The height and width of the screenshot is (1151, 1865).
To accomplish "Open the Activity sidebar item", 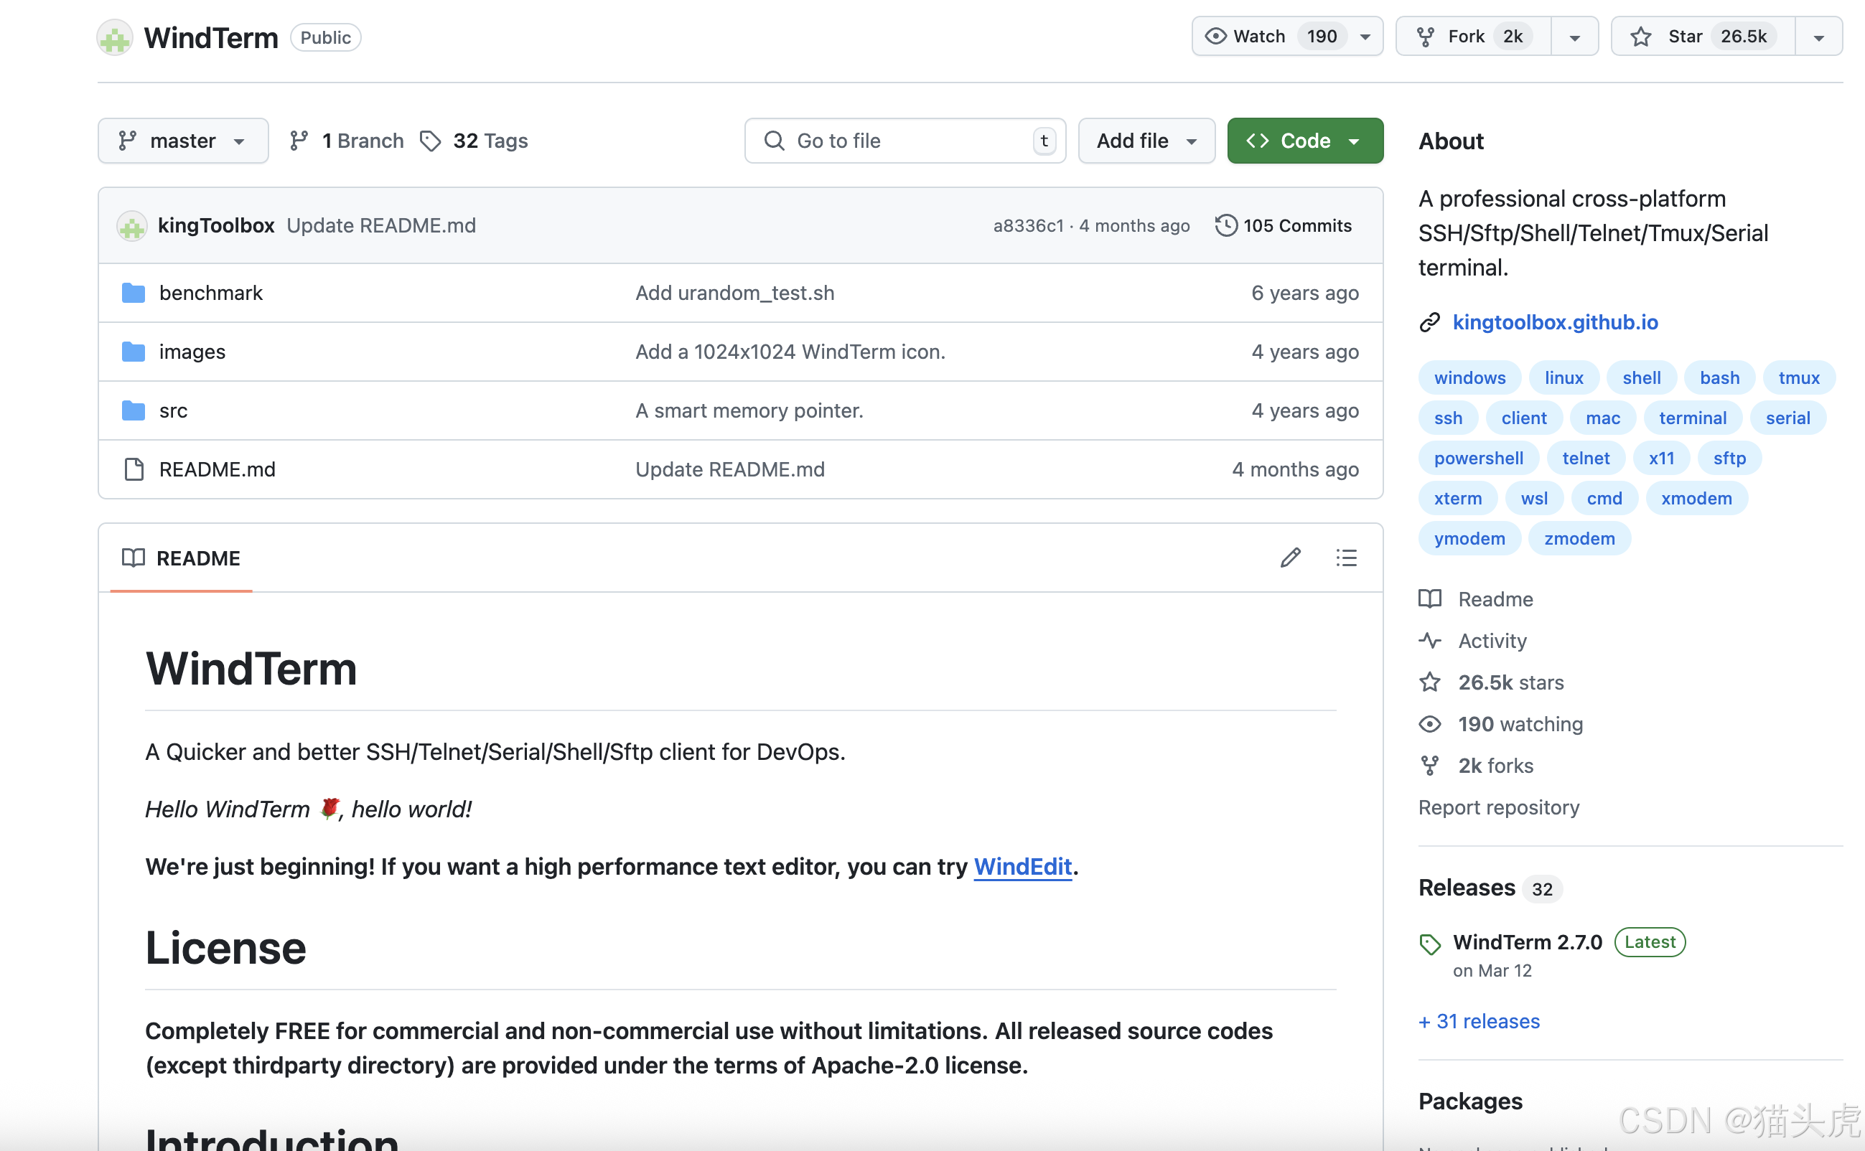I will coord(1491,640).
